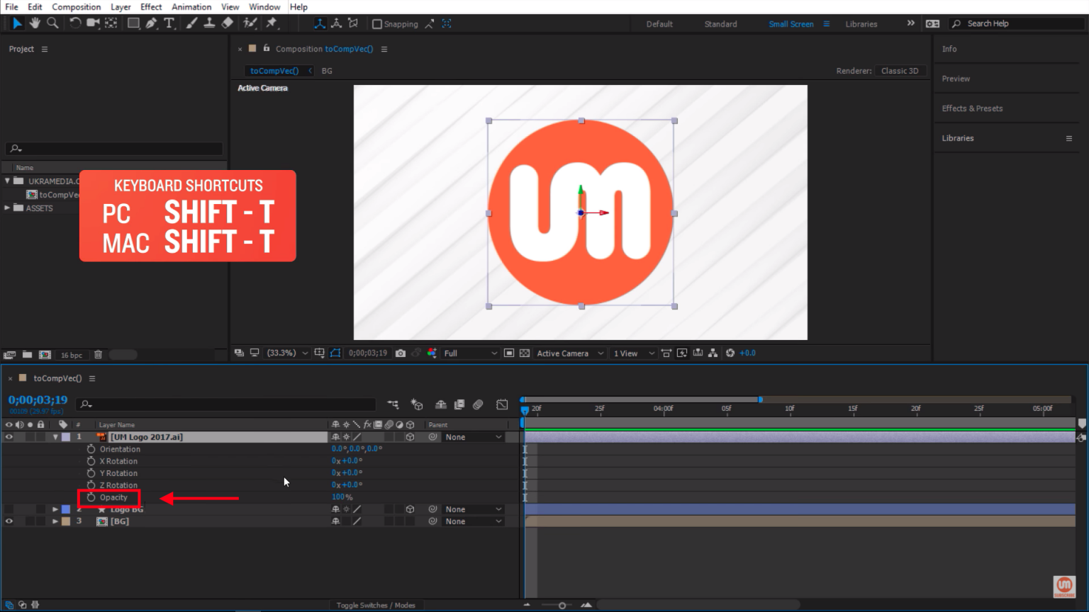Click Toggle Switches / Modes button

[376, 605]
